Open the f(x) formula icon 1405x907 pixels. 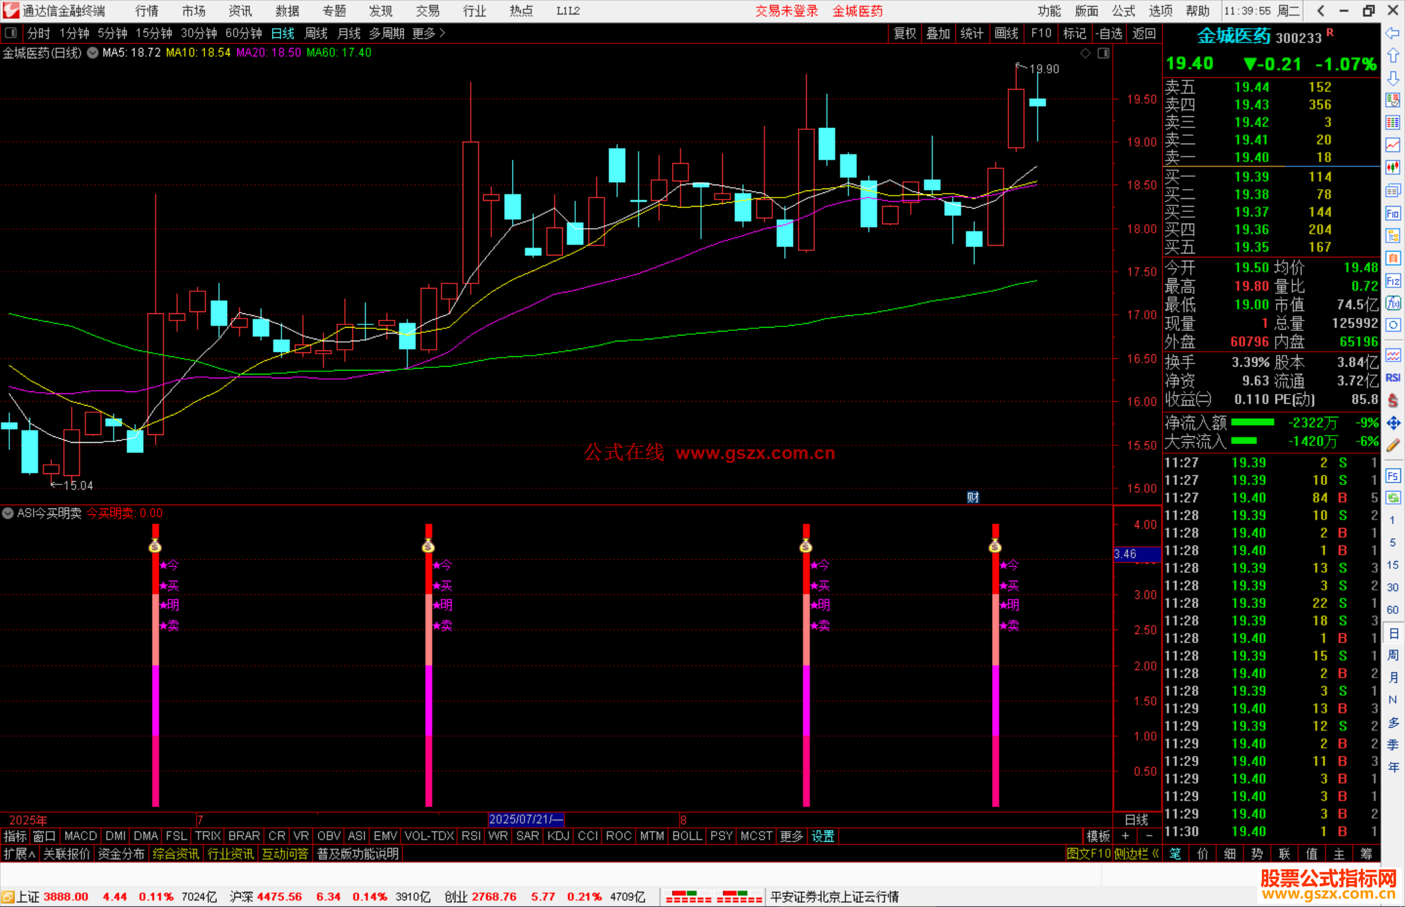click(x=1393, y=303)
